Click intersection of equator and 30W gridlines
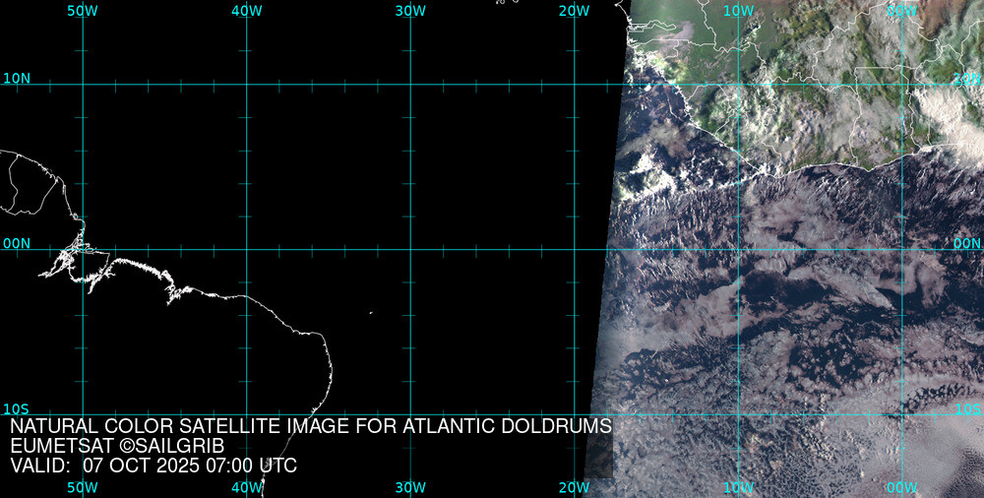This screenshot has height=498, width=984. (410, 249)
